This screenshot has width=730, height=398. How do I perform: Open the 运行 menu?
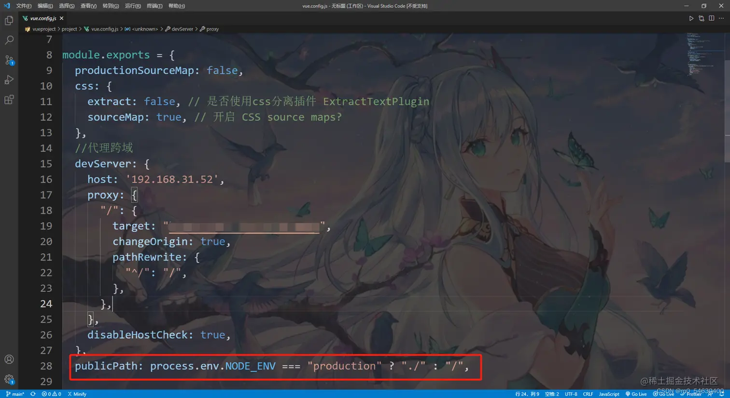point(133,6)
